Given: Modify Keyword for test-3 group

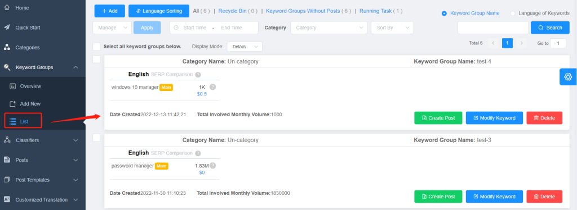Looking at the screenshot, I should coord(494,197).
